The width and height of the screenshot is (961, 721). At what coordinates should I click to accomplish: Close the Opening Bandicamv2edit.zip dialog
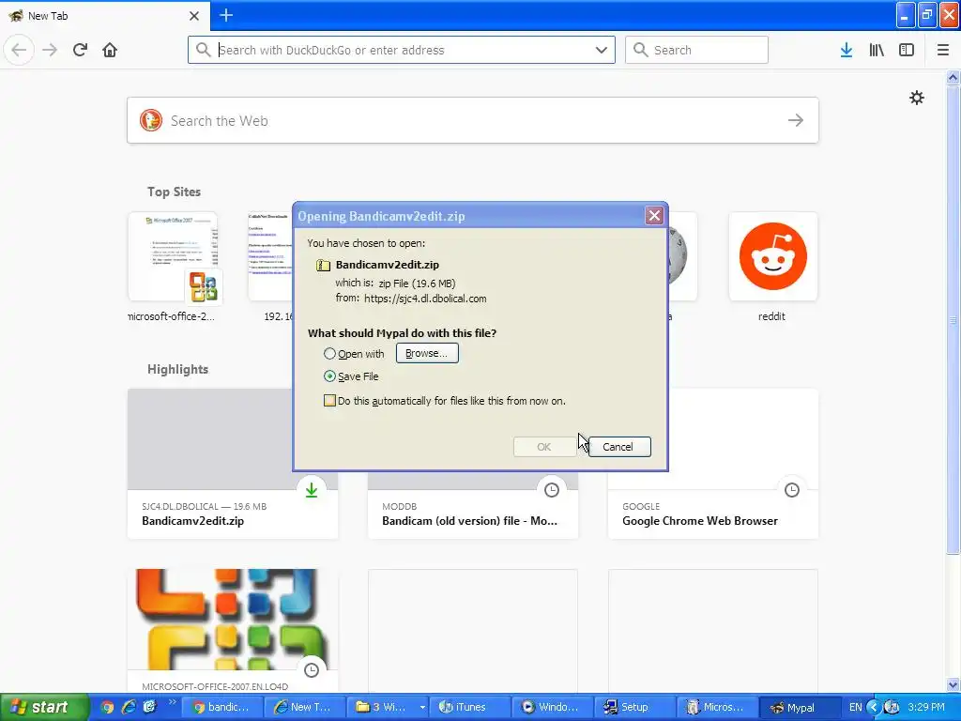(x=654, y=216)
